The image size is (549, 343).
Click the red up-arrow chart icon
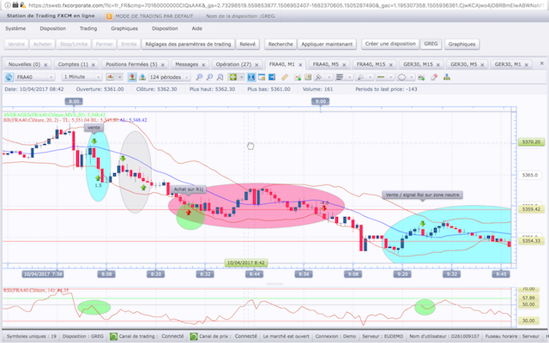(132, 77)
